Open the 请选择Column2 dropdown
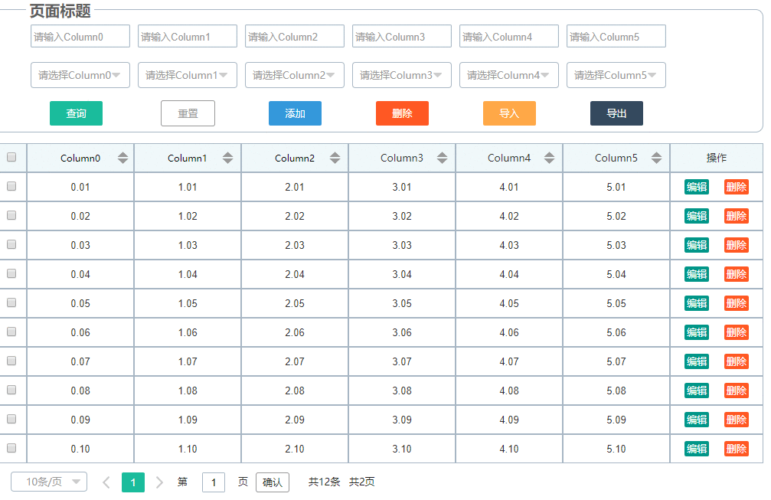 coord(295,75)
